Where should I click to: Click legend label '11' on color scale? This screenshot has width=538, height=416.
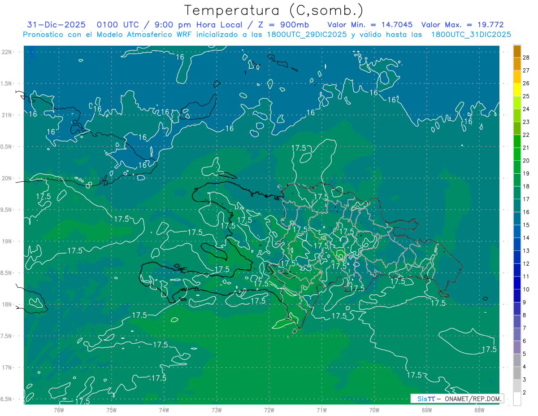tap(526, 276)
